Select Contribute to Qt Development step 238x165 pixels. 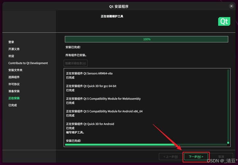pos(28,63)
